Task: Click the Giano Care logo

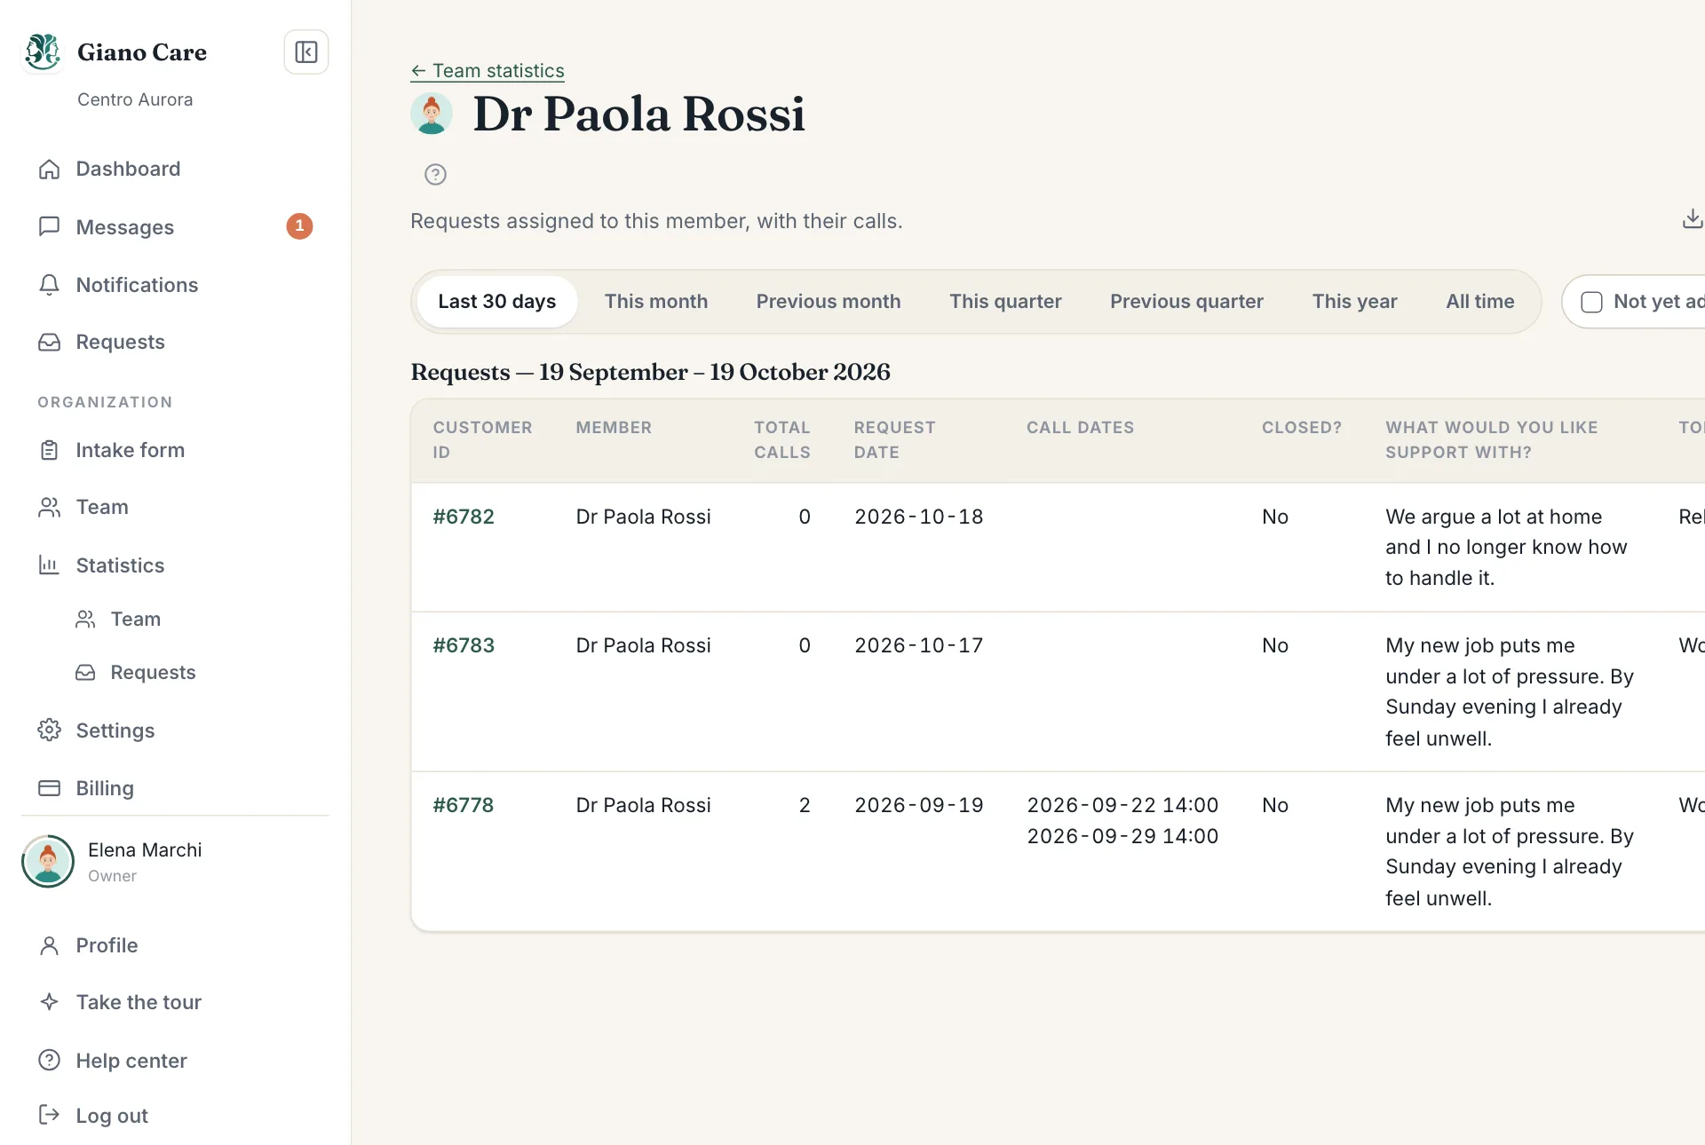Action: [x=43, y=51]
